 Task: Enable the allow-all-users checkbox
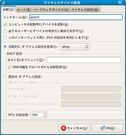click(x=5, y=31)
